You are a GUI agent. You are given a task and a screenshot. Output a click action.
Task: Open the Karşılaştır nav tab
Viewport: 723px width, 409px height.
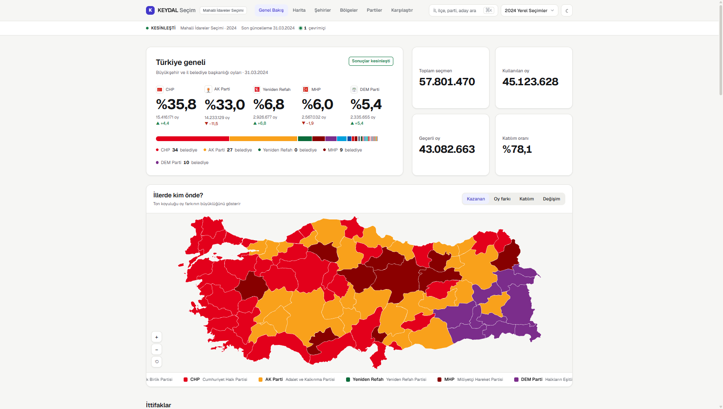[x=402, y=10]
